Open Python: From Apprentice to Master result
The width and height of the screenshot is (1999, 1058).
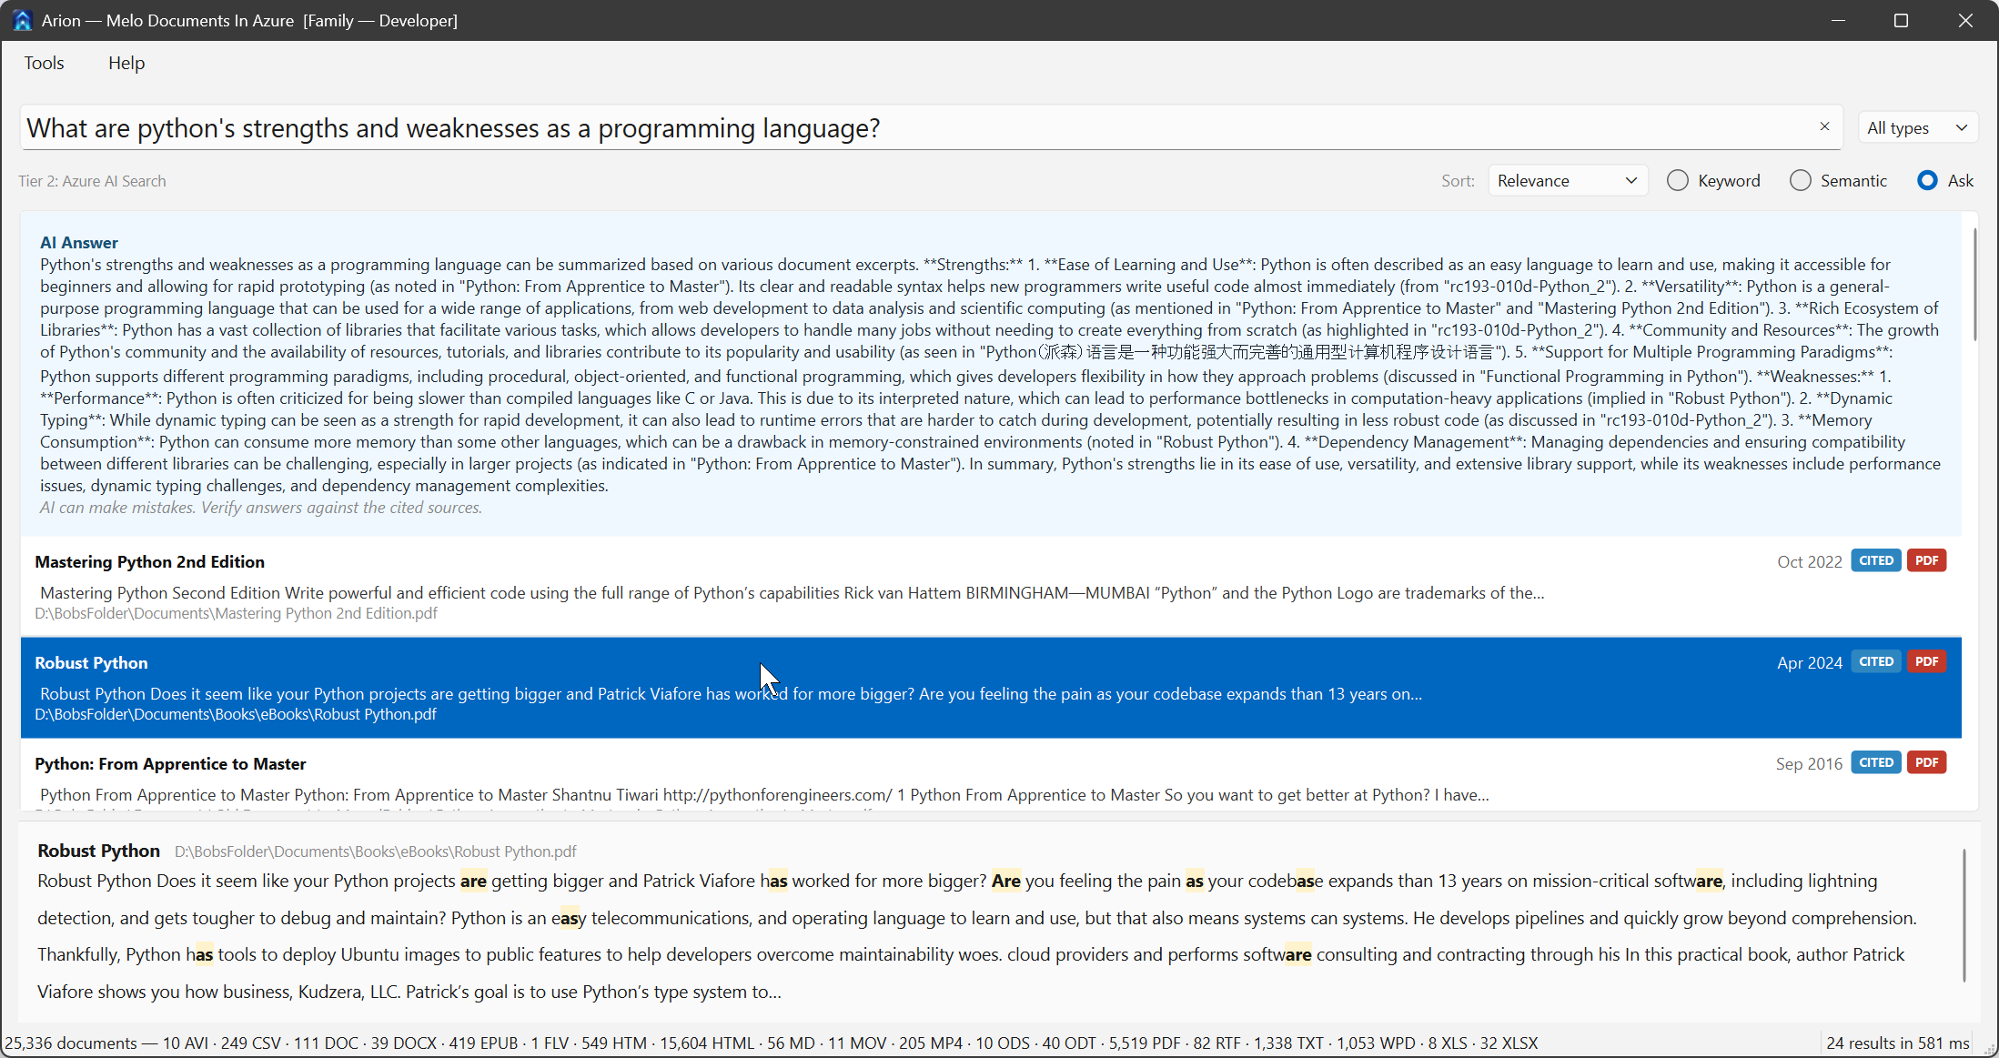991,774
